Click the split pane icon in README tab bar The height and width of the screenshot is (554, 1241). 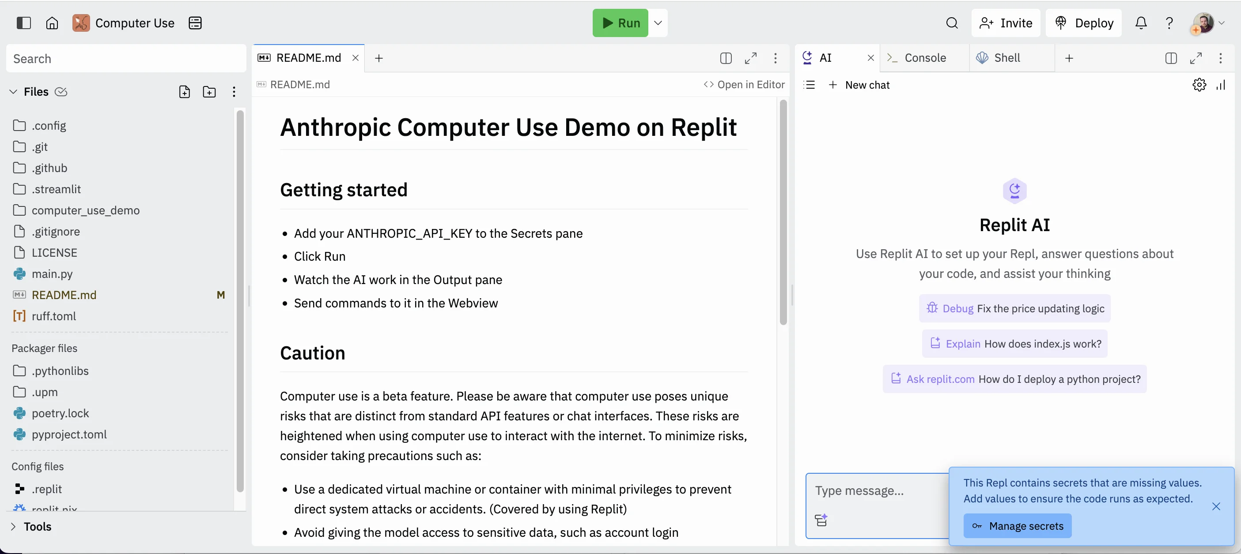(x=726, y=58)
